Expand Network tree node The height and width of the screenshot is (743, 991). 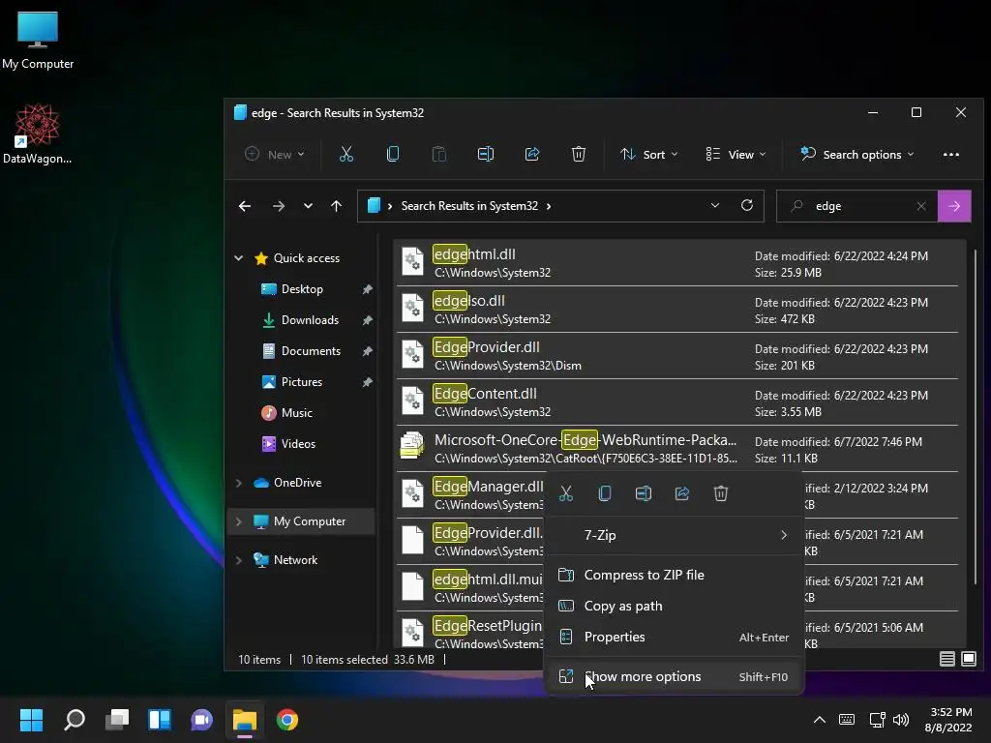(239, 560)
